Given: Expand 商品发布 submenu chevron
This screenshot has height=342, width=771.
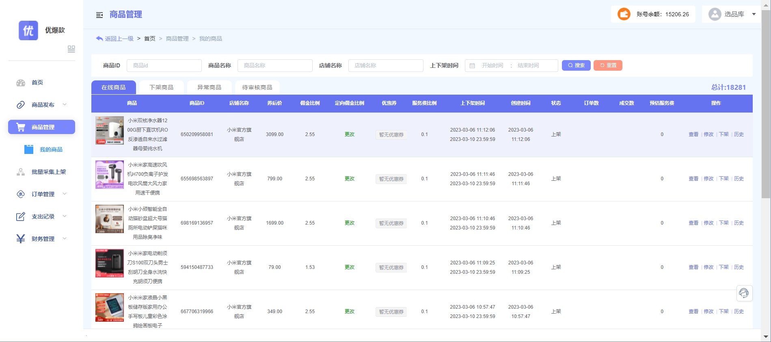Looking at the screenshot, I should click(x=65, y=105).
